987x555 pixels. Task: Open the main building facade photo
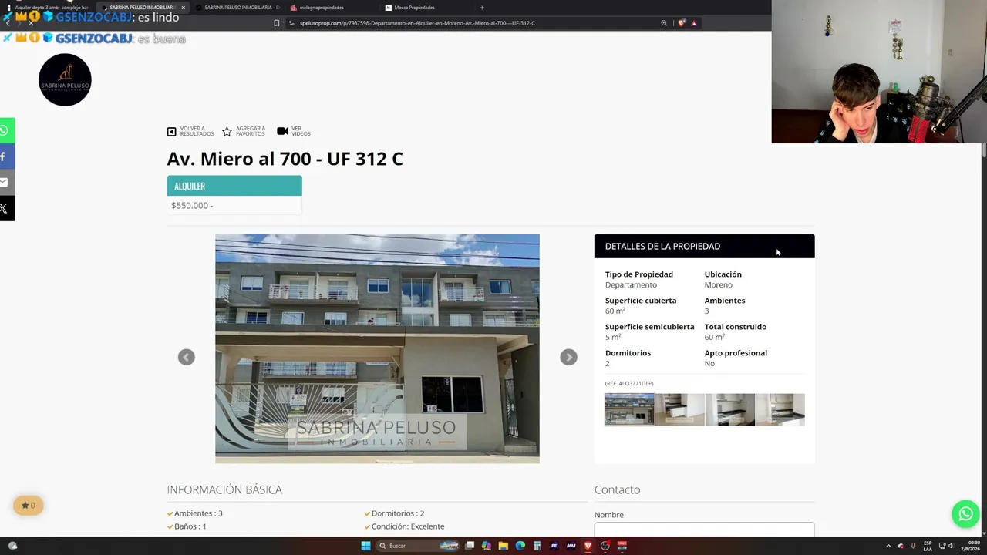pyautogui.click(x=377, y=348)
